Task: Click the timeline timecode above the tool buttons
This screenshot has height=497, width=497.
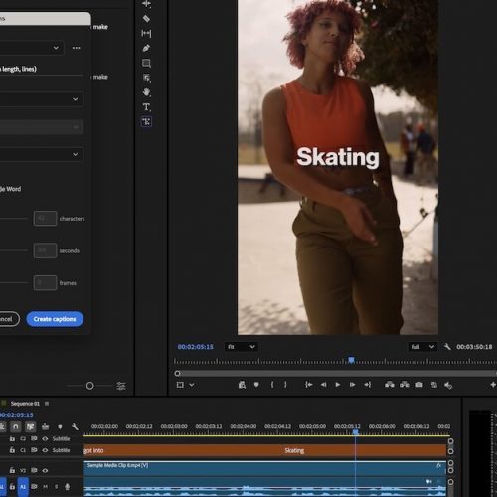Action: point(17,415)
